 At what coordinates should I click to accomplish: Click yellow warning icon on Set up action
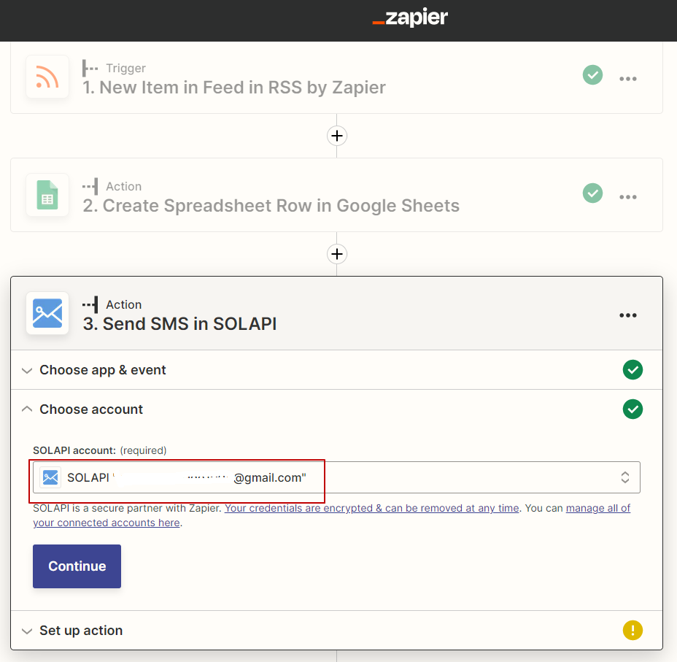(632, 630)
